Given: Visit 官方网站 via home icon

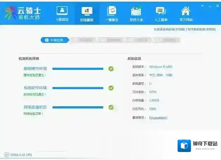Looking at the screenshot, I should pos(185,13).
